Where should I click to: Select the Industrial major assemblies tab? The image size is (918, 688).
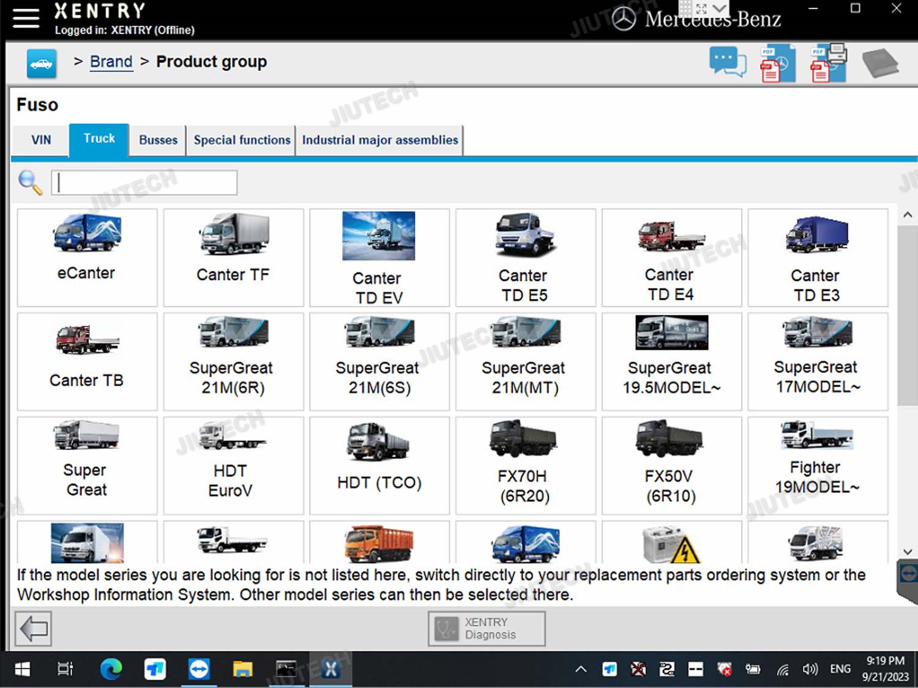click(x=379, y=140)
